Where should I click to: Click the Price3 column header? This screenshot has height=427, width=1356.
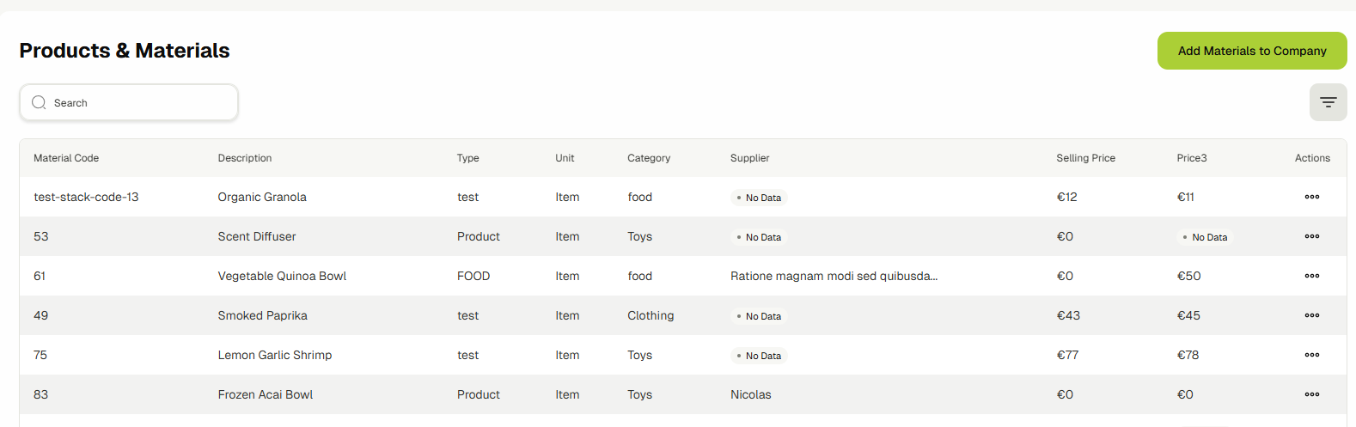(1191, 158)
